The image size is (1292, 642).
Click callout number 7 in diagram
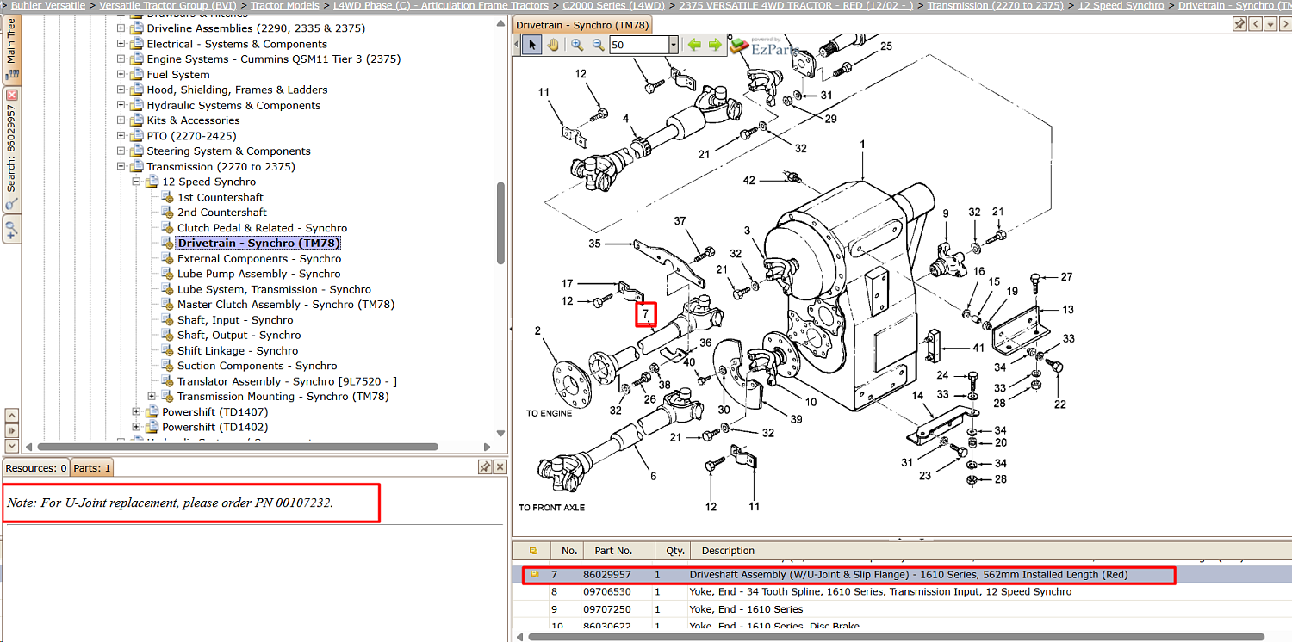(645, 315)
